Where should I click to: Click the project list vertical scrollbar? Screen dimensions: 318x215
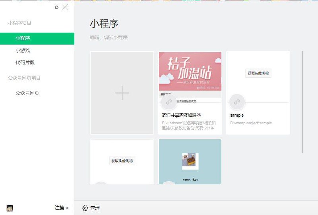(302, 102)
